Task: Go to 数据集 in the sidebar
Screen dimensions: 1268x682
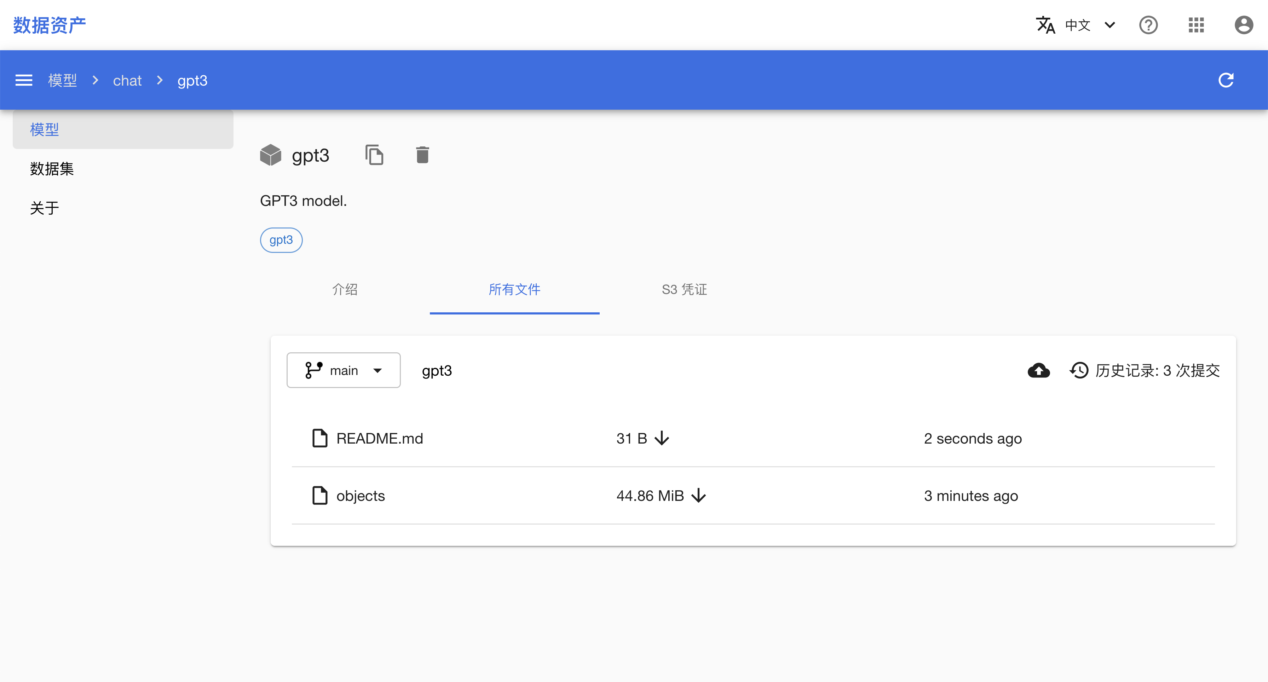Action: [x=123, y=169]
